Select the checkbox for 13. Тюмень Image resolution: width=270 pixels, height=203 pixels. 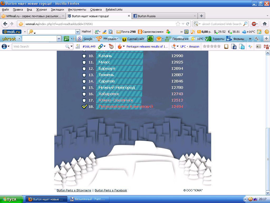[84, 75]
